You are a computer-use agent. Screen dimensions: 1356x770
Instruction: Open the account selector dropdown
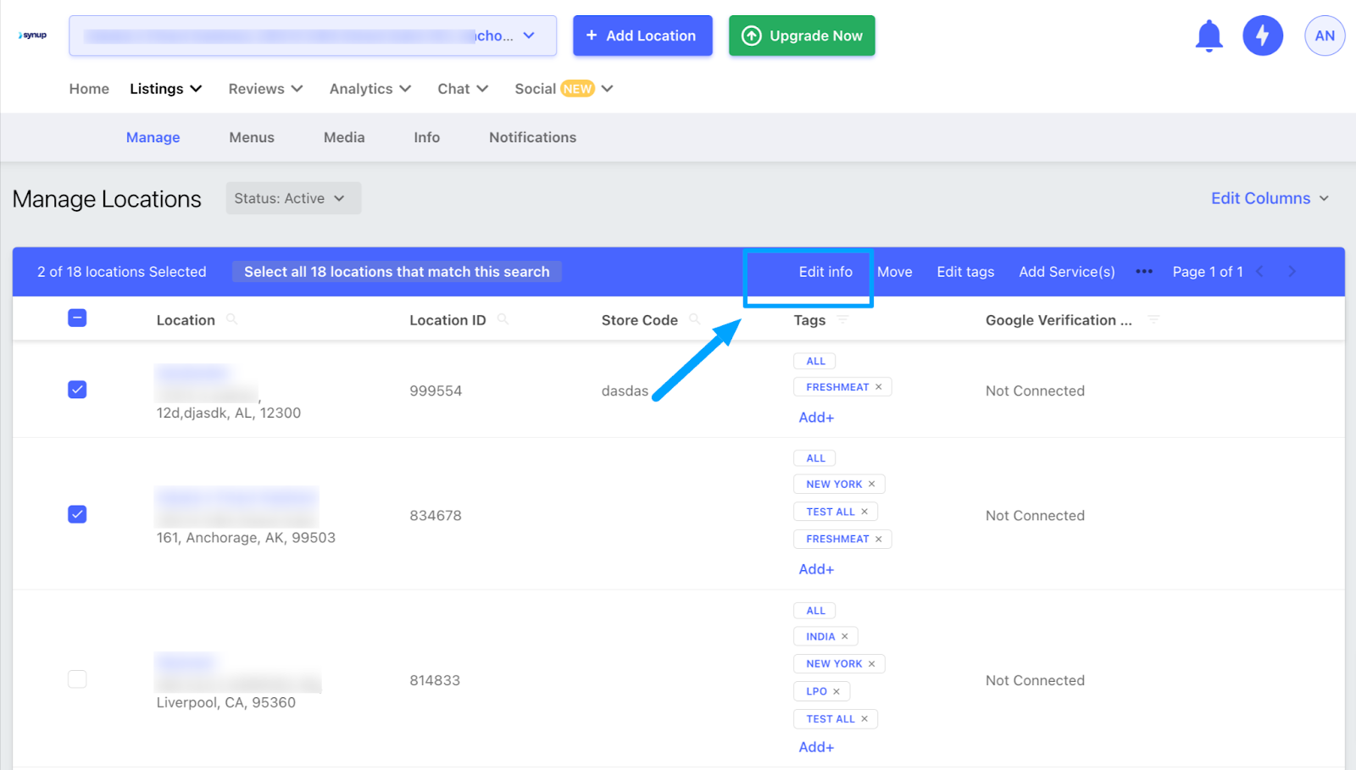(313, 36)
